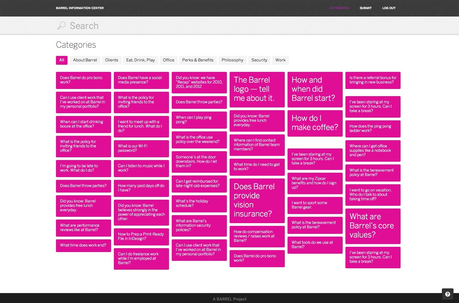Open 'I want to meet up with a friend' card

point(141,126)
